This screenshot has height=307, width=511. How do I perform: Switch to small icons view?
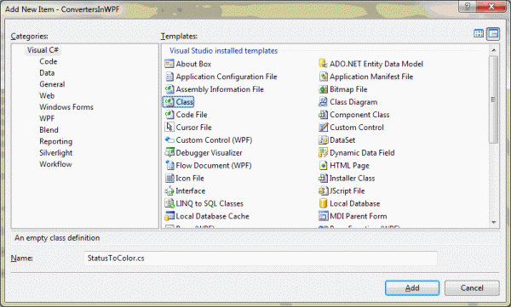tap(493, 33)
